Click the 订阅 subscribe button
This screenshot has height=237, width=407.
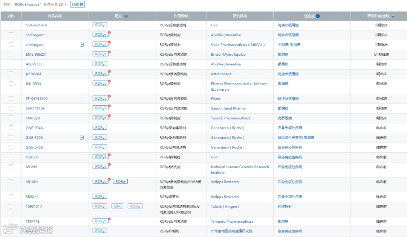pyautogui.click(x=77, y=5)
